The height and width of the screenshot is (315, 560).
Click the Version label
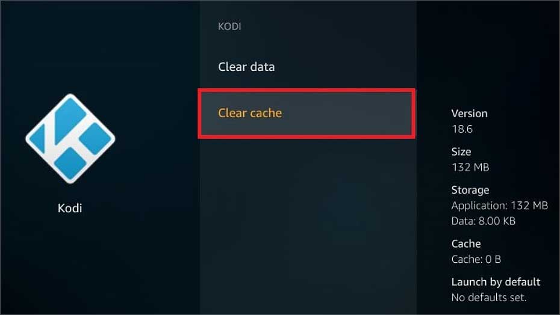(x=469, y=114)
